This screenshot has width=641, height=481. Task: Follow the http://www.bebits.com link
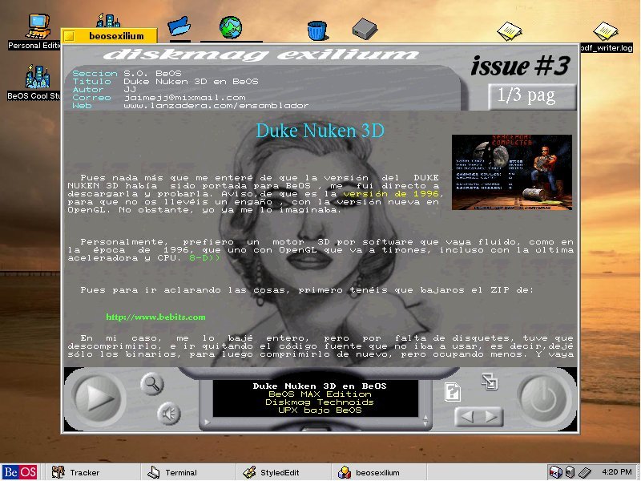coord(155,317)
